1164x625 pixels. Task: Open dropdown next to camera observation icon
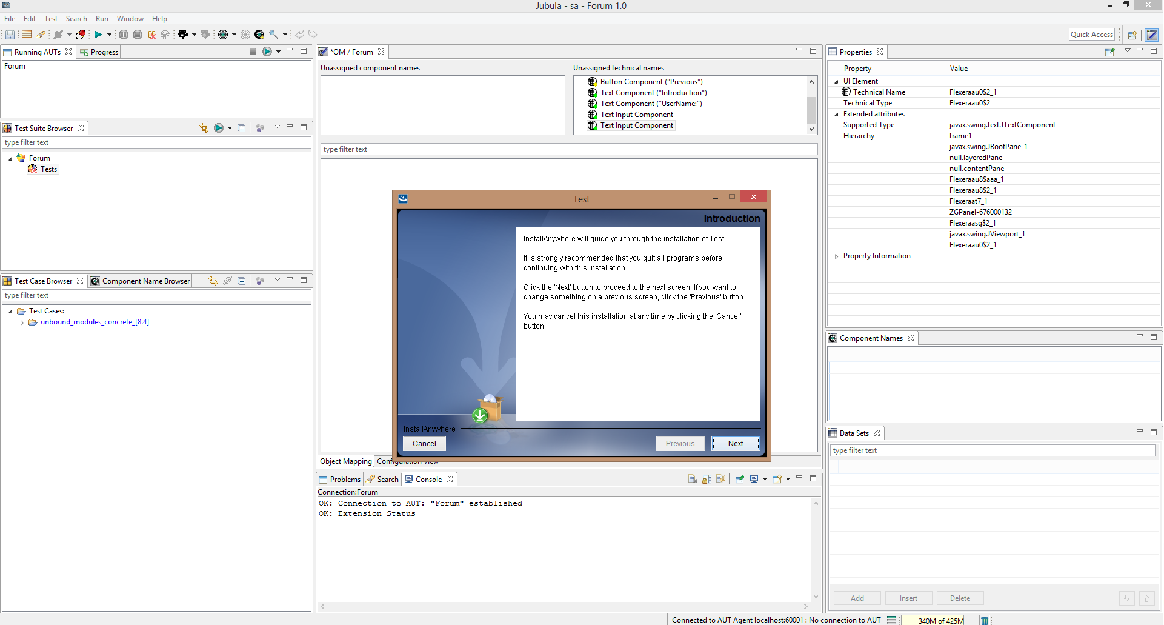(194, 35)
